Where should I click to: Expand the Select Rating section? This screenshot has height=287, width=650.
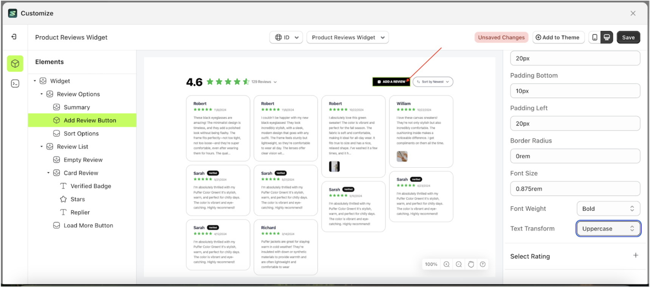point(636,256)
